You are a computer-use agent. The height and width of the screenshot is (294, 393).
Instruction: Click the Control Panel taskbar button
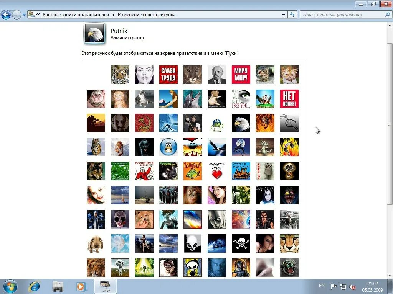105,286
